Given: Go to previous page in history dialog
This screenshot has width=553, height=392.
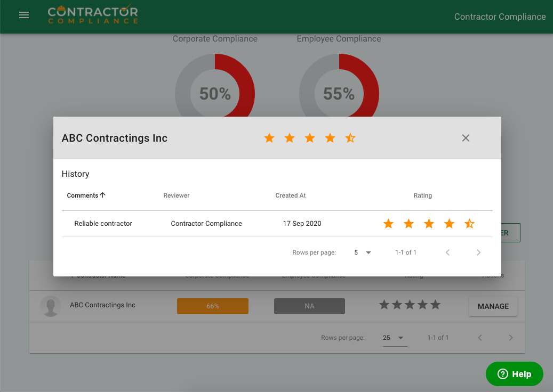Looking at the screenshot, I should click(448, 252).
